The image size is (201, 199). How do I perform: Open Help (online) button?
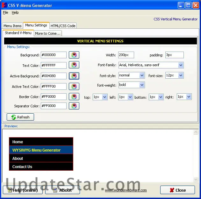[23, 190]
